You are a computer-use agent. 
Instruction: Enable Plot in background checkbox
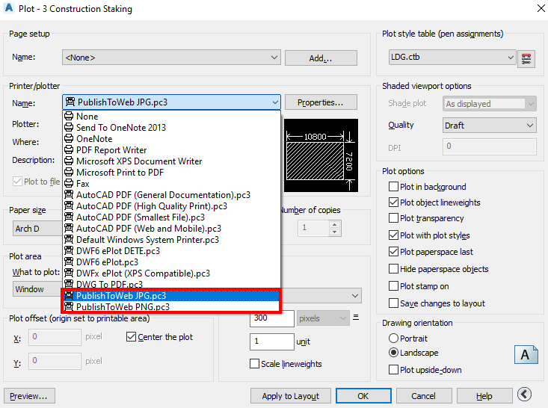pyautogui.click(x=393, y=187)
